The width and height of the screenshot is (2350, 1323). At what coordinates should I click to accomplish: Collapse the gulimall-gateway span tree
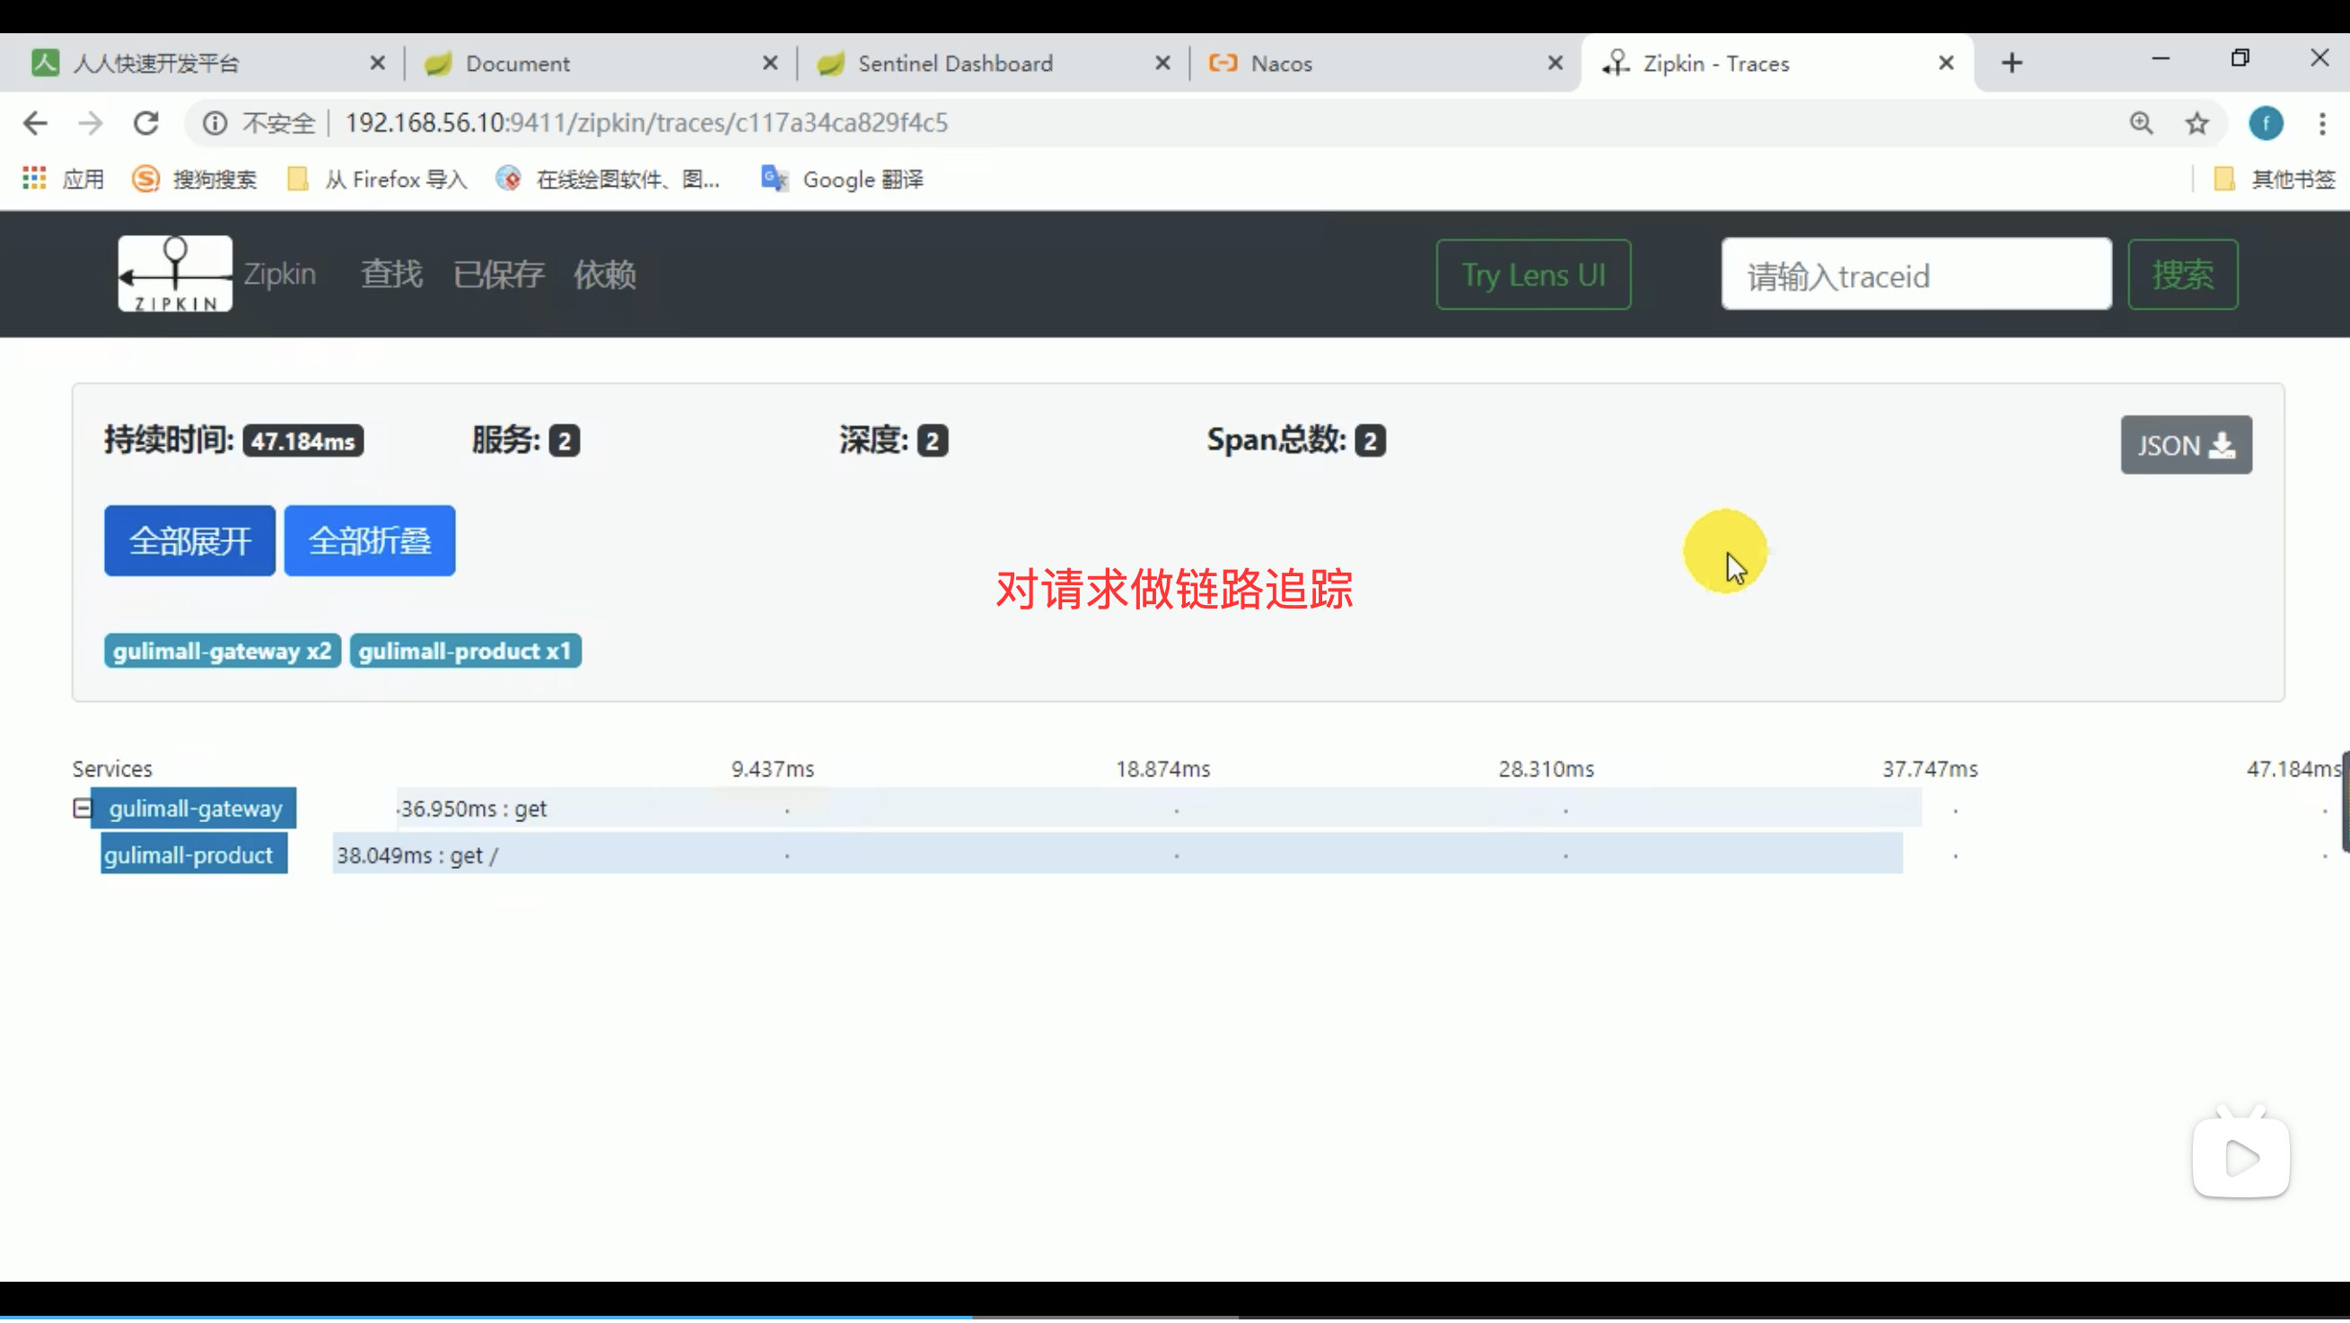pos(82,810)
